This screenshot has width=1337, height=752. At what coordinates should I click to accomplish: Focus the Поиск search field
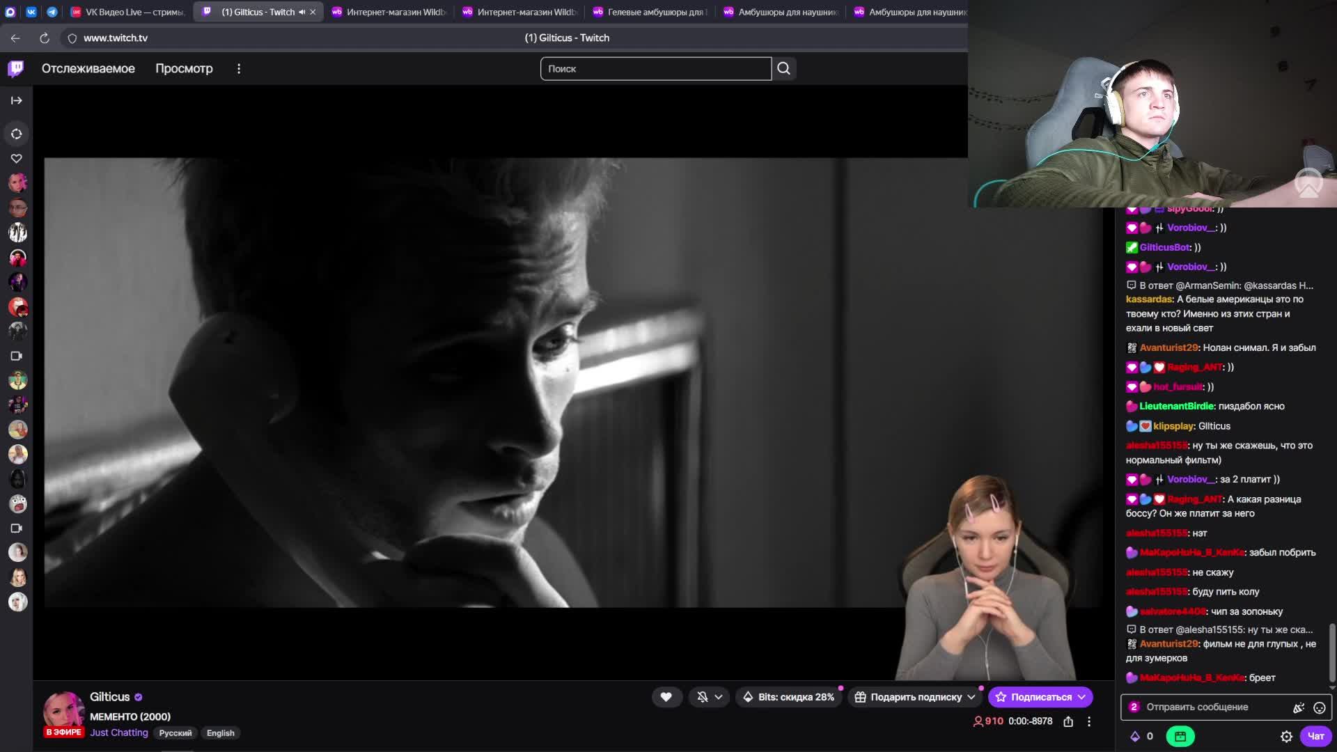[656, 68]
